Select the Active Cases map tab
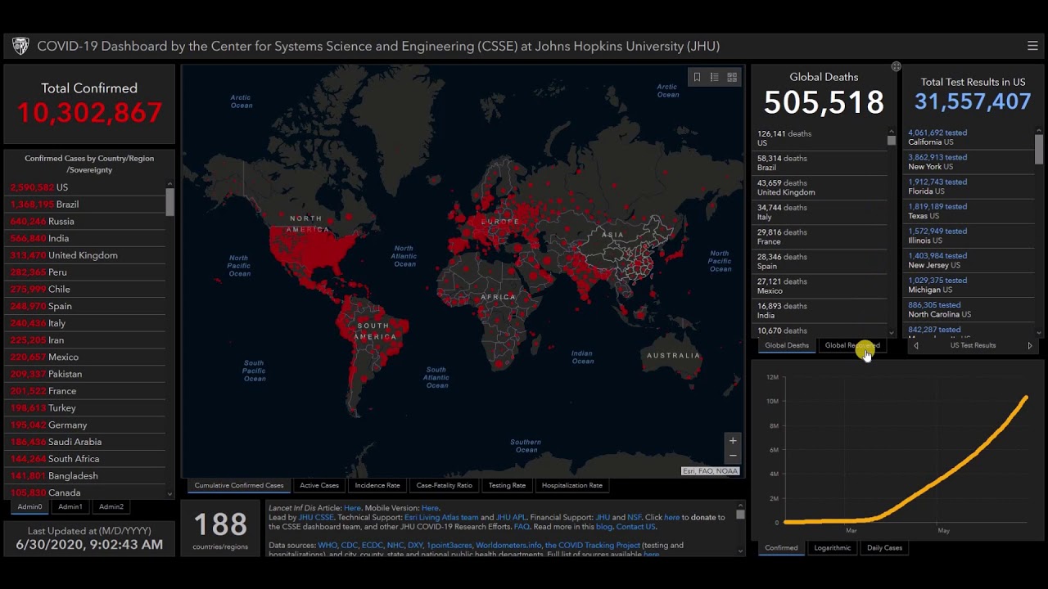The height and width of the screenshot is (589, 1048). pos(319,485)
